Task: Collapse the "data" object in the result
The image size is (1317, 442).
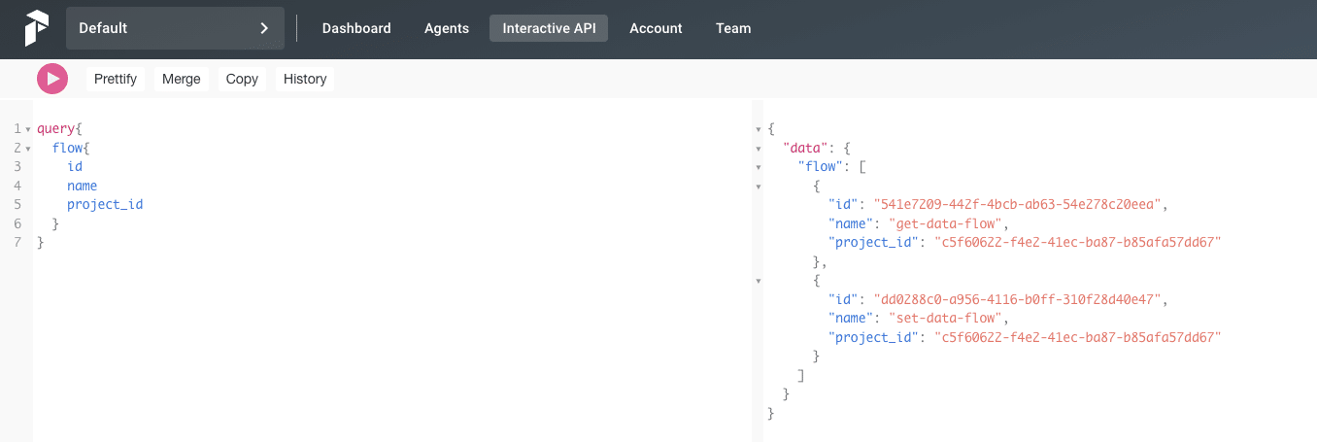Action: 759,149
